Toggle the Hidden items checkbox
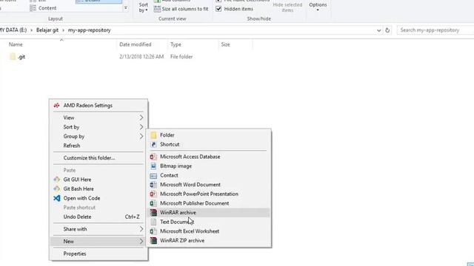The image size is (474, 266). [218, 9]
